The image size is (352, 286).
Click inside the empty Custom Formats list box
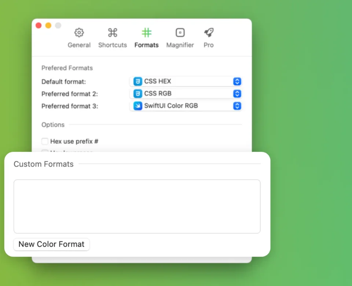137,206
